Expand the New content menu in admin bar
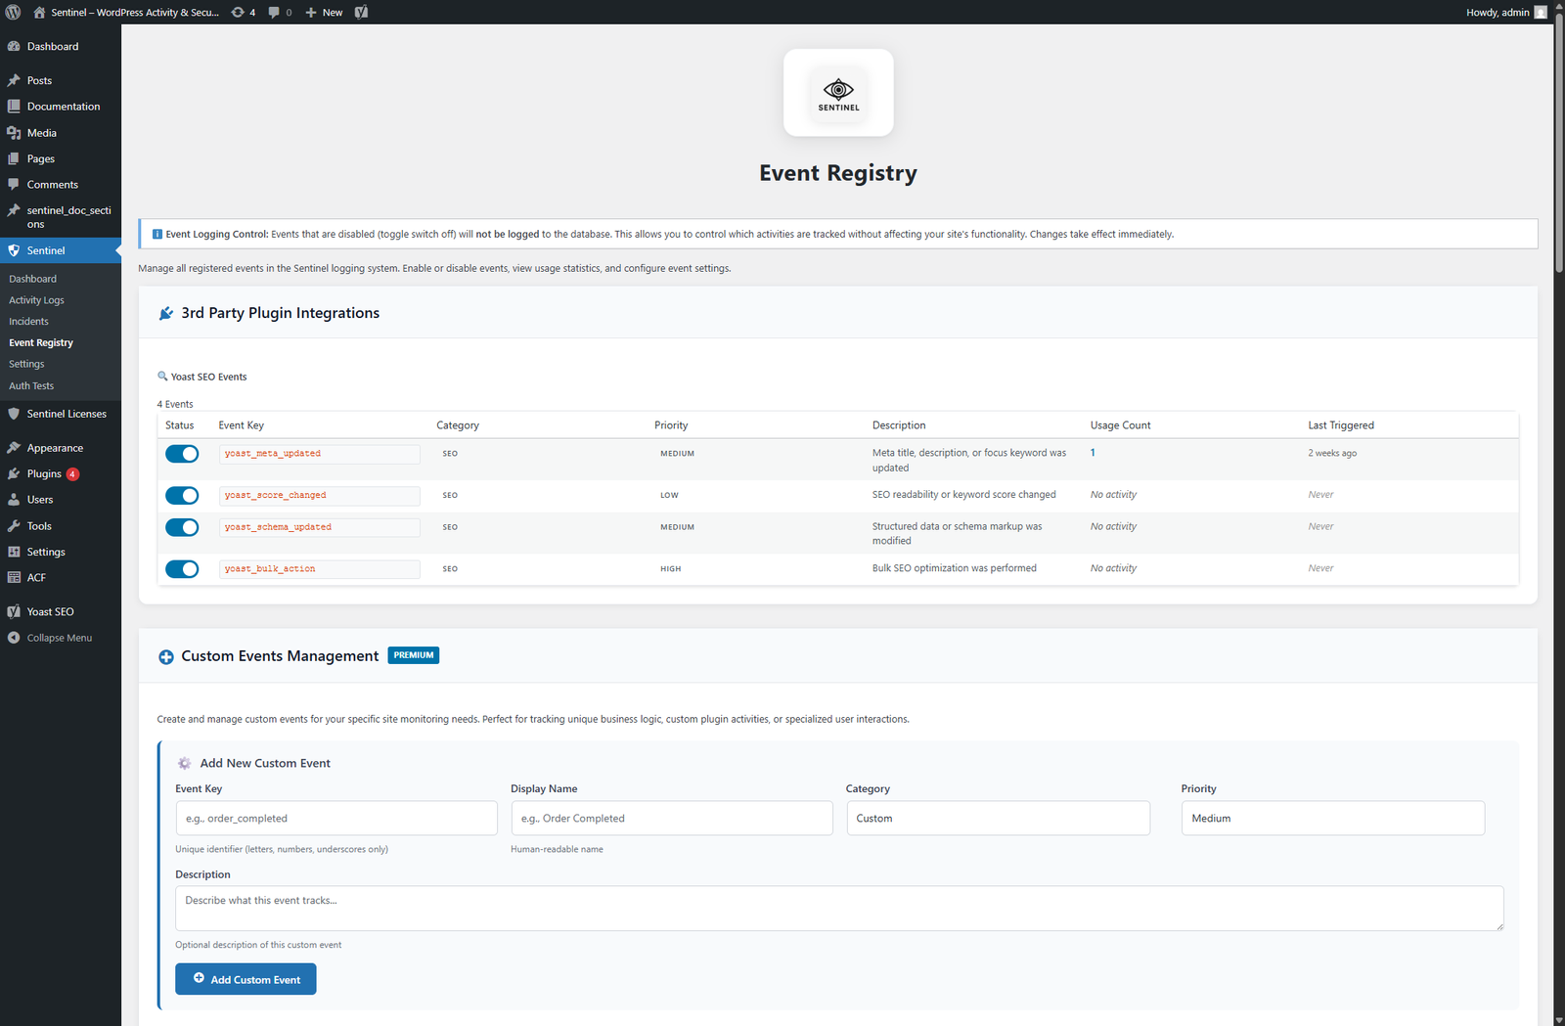Viewport: 1565px width, 1026px height. coord(324,13)
